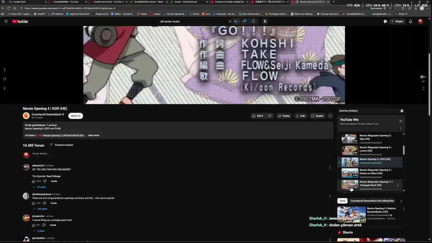Subscribe with the Abone ol button
Screen dimensions: 432x243
76,116
